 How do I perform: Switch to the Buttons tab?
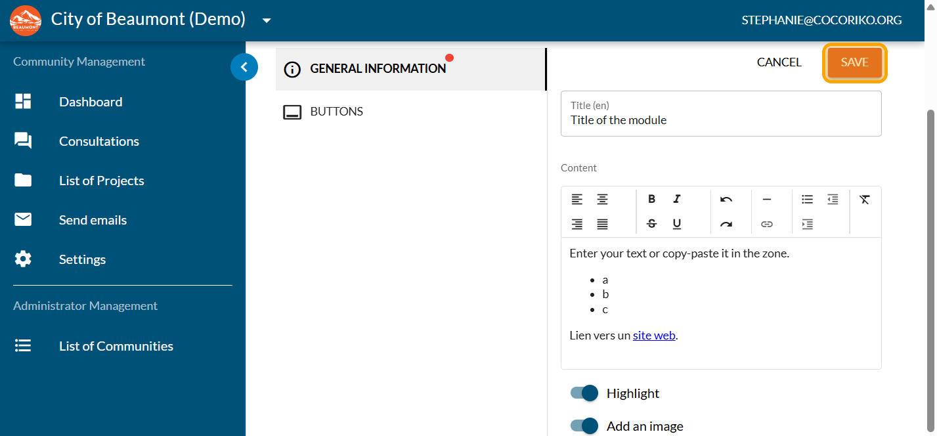[336, 112]
